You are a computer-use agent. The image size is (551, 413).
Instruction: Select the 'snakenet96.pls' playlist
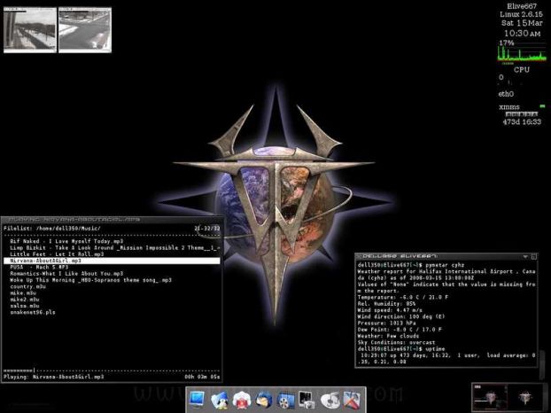(x=32, y=312)
